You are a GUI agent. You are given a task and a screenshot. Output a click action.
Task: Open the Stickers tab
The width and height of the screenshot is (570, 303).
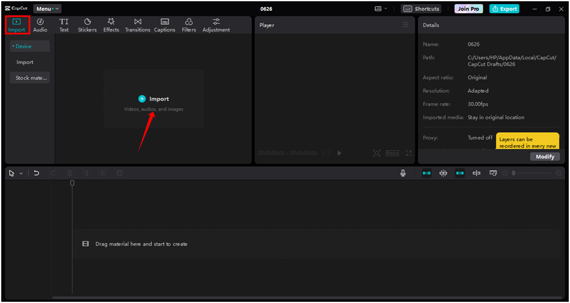pyautogui.click(x=87, y=25)
